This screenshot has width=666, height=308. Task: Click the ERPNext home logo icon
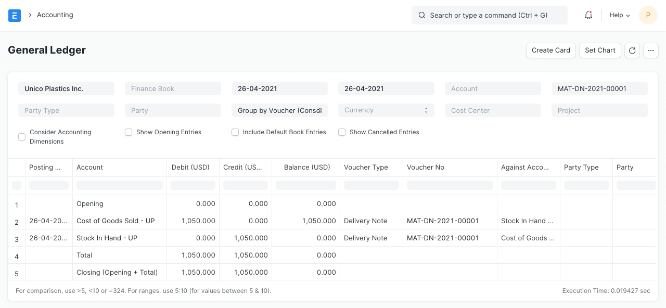point(15,15)
